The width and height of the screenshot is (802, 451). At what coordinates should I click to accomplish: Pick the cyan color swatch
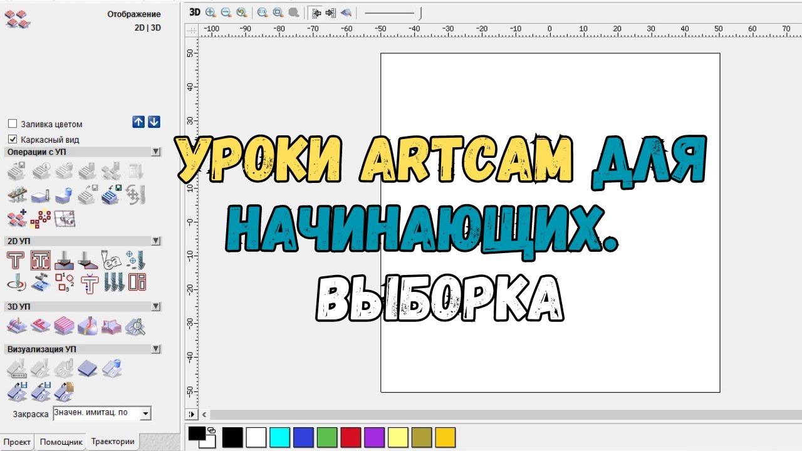click(x=279, y=437)
